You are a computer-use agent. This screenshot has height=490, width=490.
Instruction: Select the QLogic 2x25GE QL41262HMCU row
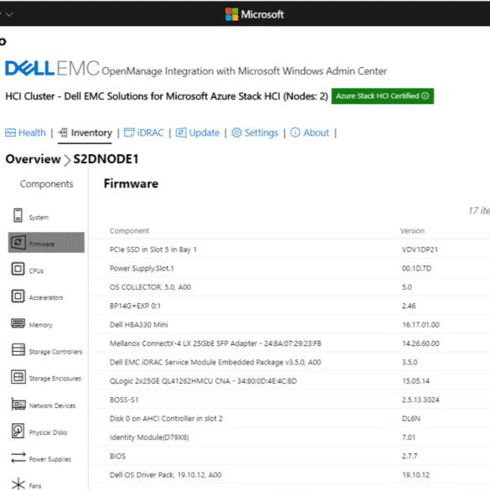(289, 380)
